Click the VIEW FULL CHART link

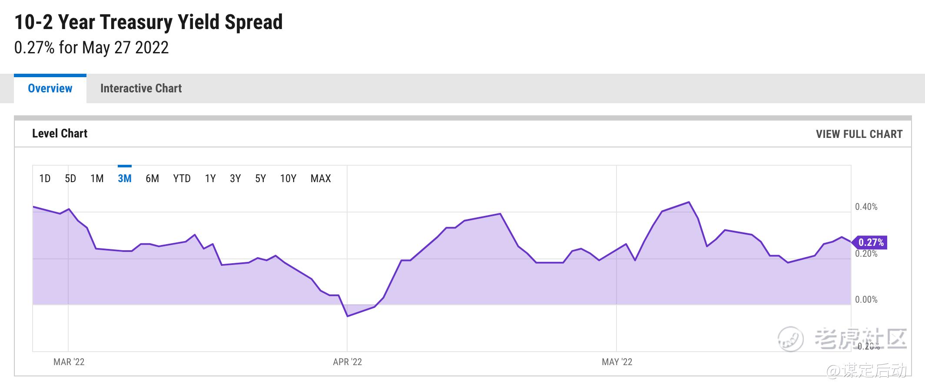click(x=859, y=134)
